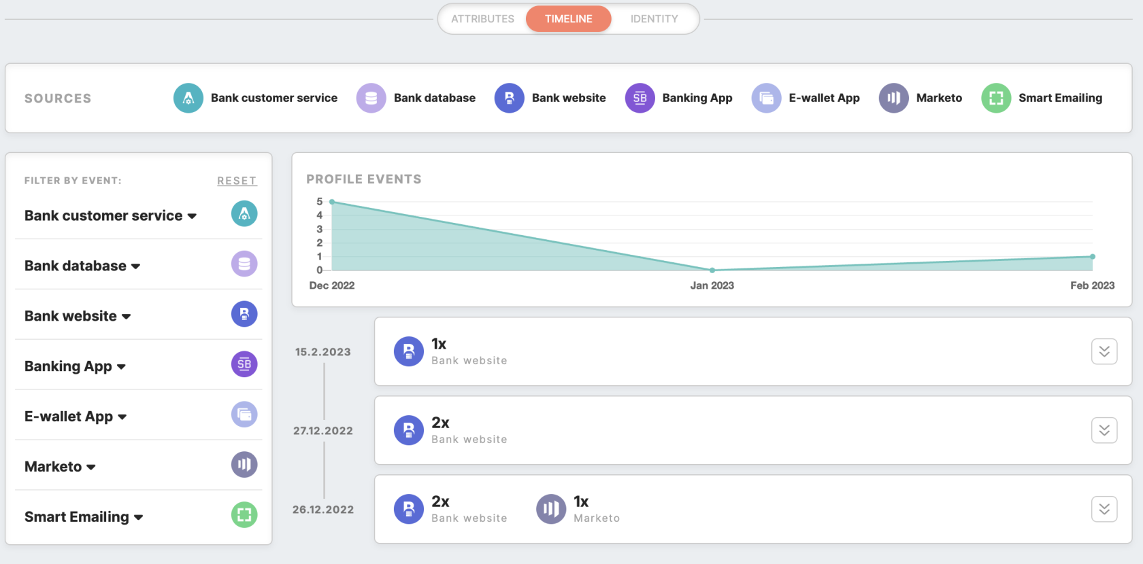Expand Bank website event filter
The height and width of the screenshot is (564, 1143).
click(x=78, y=316)
